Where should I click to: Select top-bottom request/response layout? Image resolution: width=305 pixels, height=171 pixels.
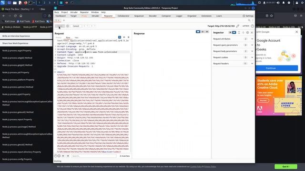(203, 32)
